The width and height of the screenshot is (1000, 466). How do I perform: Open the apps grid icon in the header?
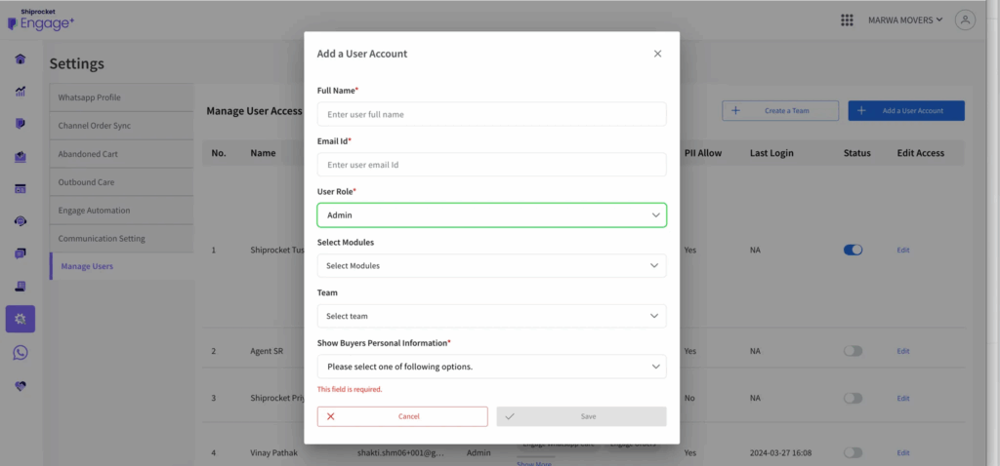tap(847, 20)
